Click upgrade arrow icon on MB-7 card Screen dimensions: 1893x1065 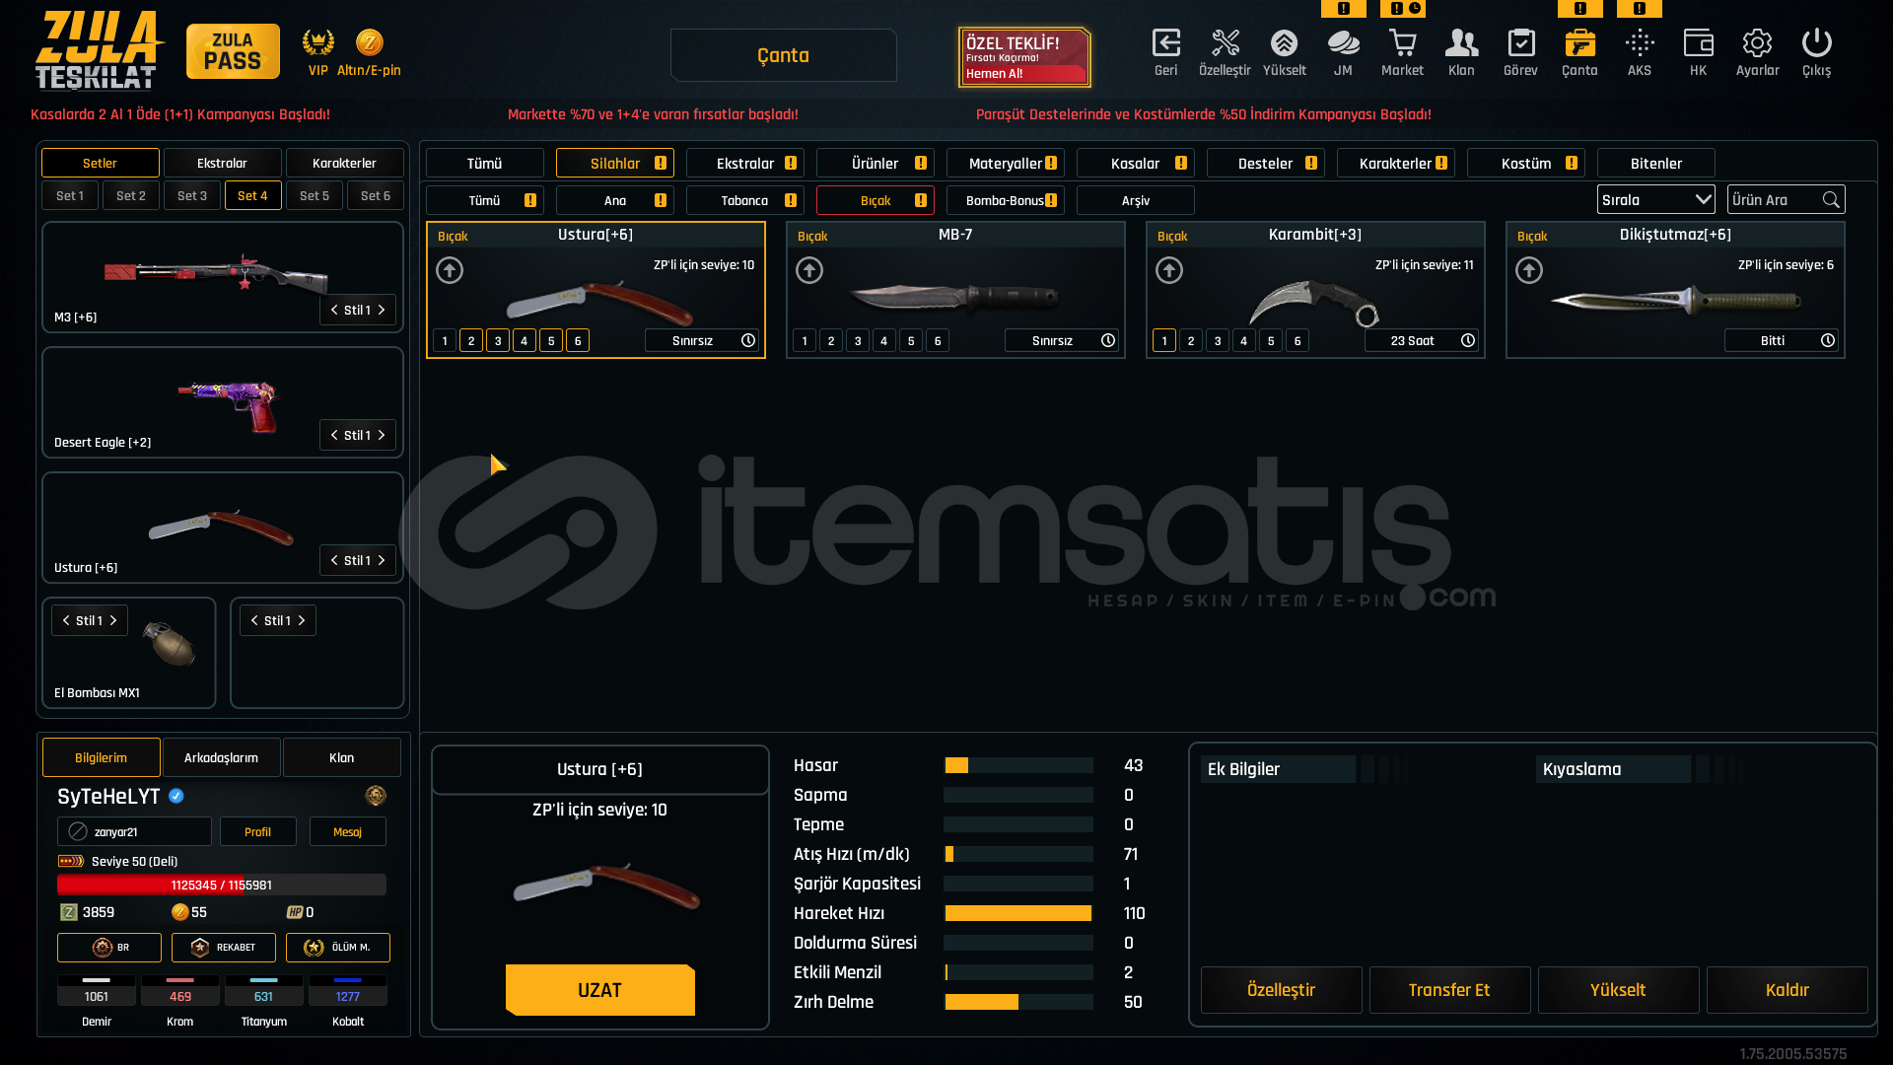click(x=809, y=270)
